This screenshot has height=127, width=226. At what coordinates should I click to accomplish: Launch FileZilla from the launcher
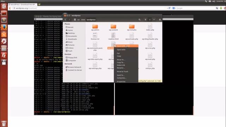tap(4, 55)
